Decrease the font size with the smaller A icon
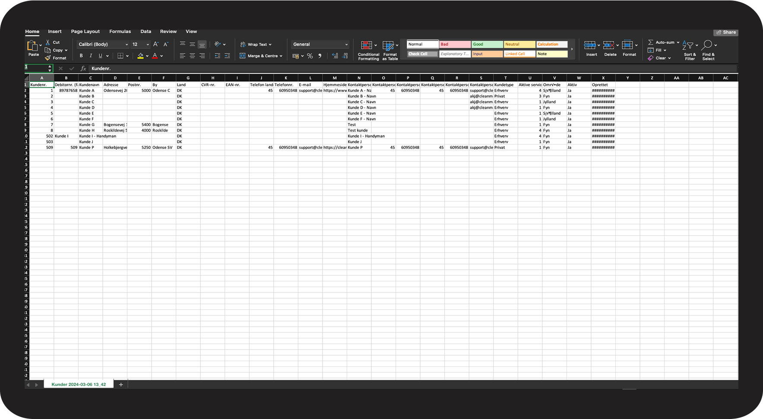The height and width of the screenshot is (419, 763). click(x=165, y=44)
